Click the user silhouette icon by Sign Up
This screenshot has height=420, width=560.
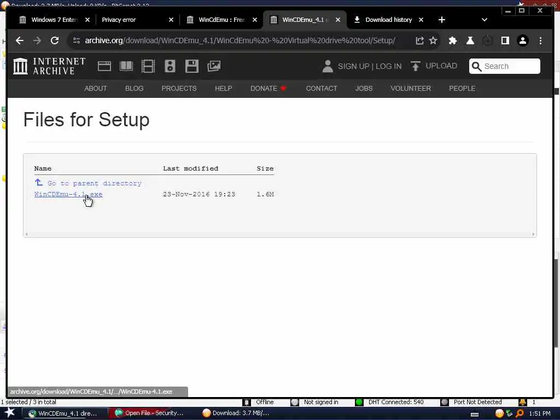(328, 66)
